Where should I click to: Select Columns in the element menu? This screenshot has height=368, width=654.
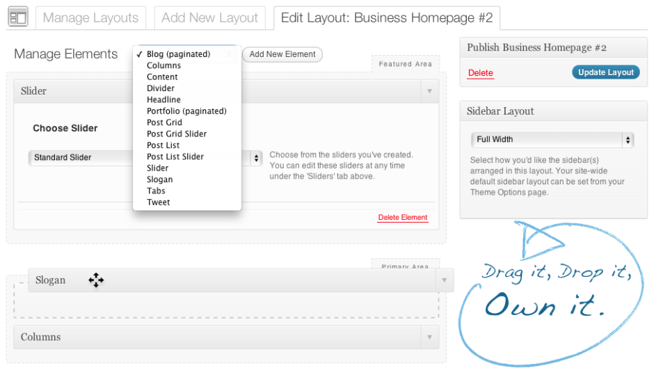(163, 66)
